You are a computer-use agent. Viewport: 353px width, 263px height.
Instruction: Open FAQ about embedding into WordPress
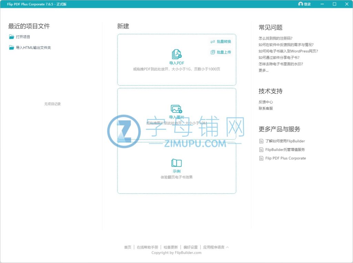point(289,51)
